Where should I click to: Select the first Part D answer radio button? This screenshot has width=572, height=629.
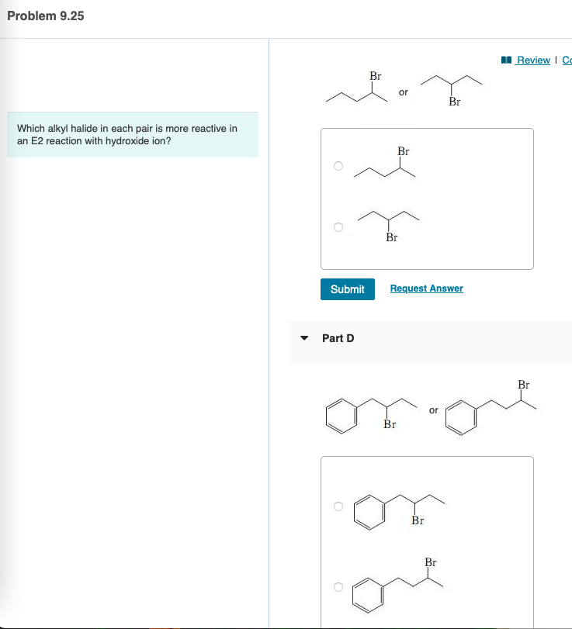[338, 505]
